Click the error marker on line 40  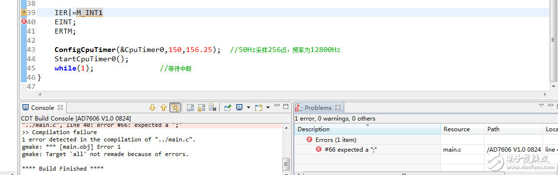click(x=24, y=21)
